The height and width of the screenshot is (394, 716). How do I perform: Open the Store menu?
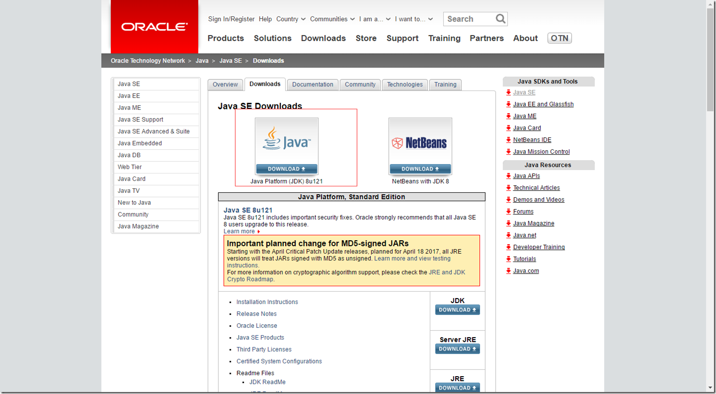(366, 38)
